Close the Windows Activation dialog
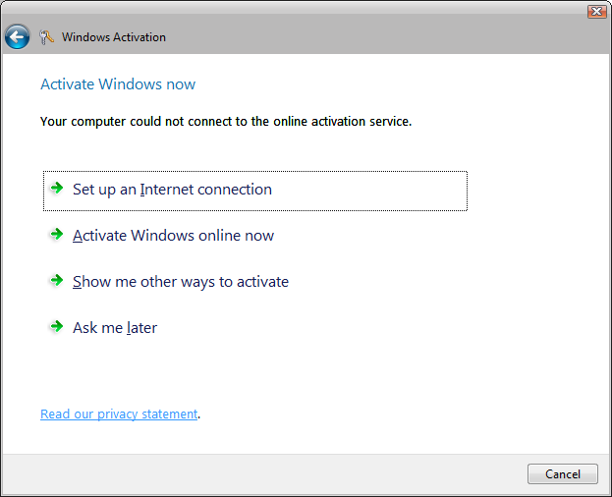 tap(597, 12)
